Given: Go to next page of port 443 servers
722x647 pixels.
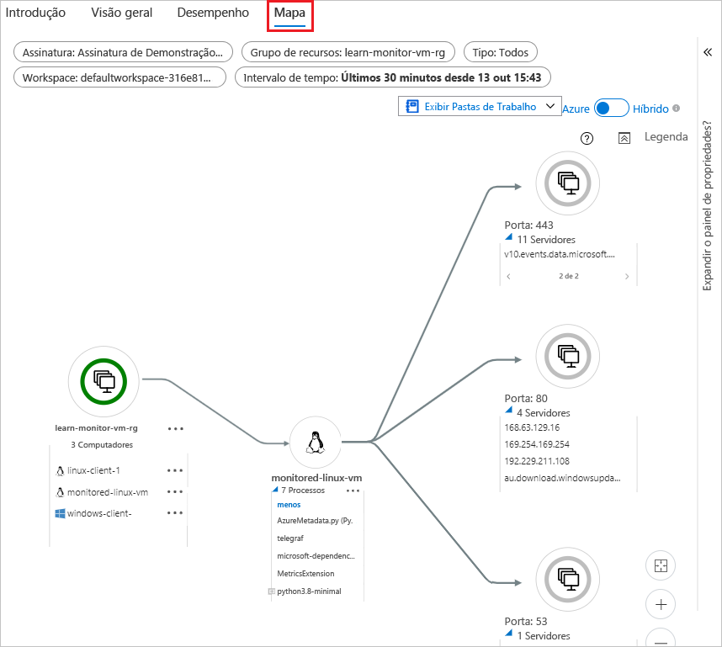Looking at the screenshot, I should [626, 276].
